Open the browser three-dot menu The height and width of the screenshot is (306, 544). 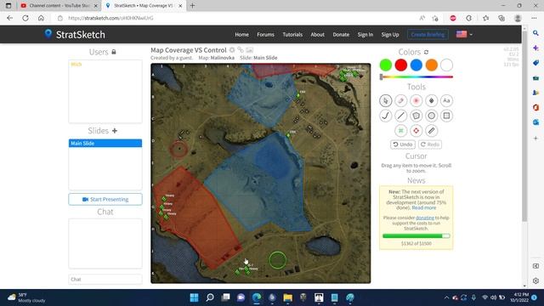(x=534, y=18)
